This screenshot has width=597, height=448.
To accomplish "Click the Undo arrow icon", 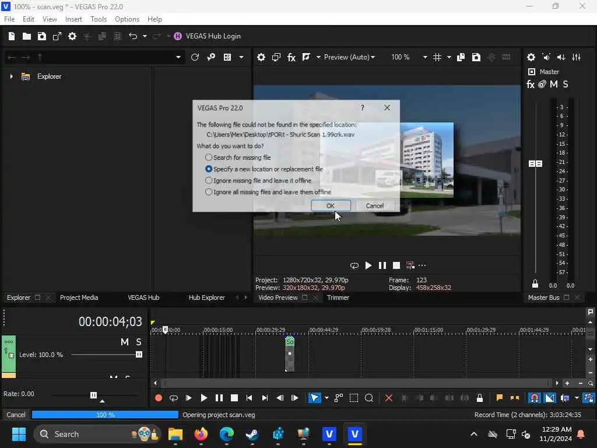I will [x=133, y=36].
